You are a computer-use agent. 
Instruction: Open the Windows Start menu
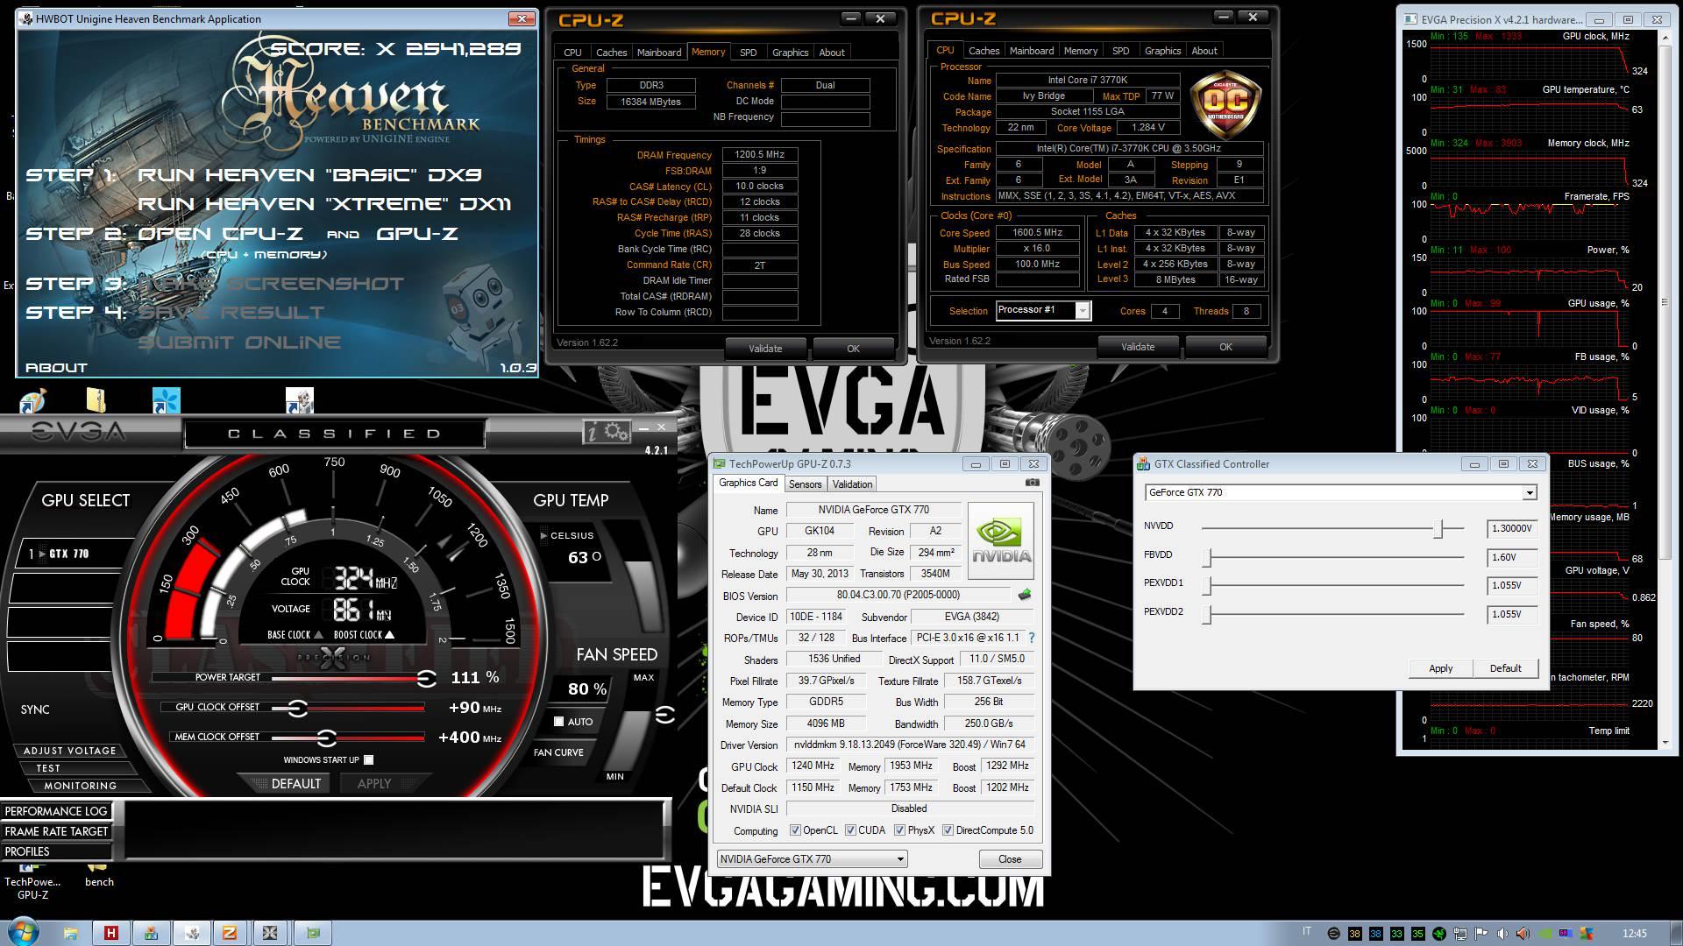(22, 933)
